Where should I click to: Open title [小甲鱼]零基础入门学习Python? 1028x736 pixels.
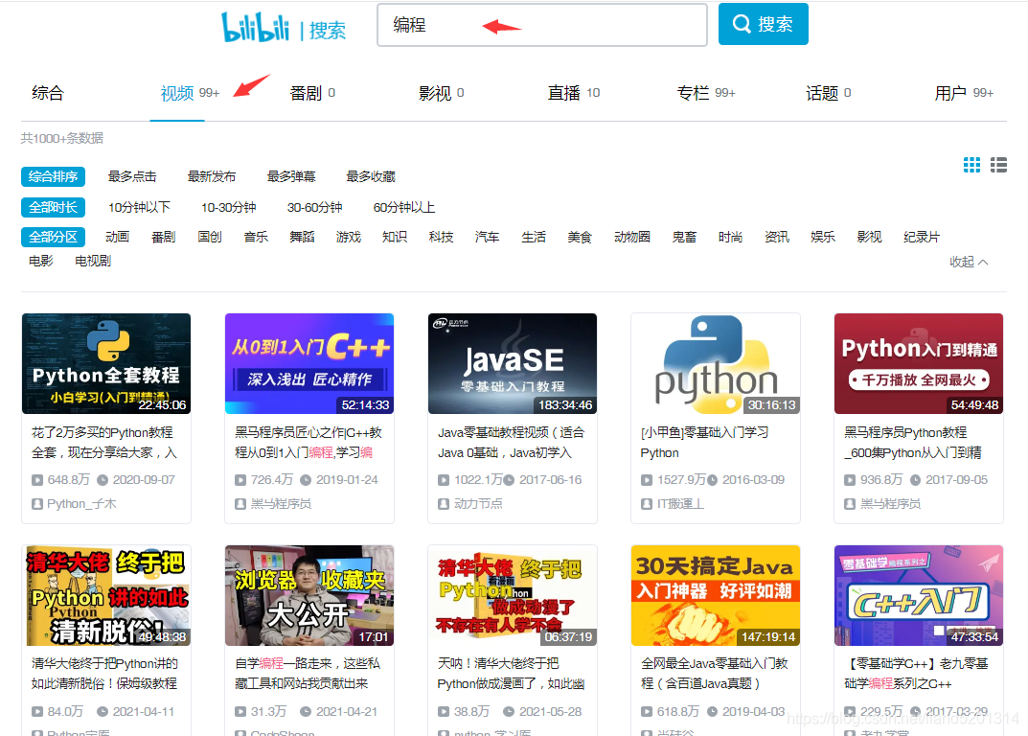[x=705, y=443]
